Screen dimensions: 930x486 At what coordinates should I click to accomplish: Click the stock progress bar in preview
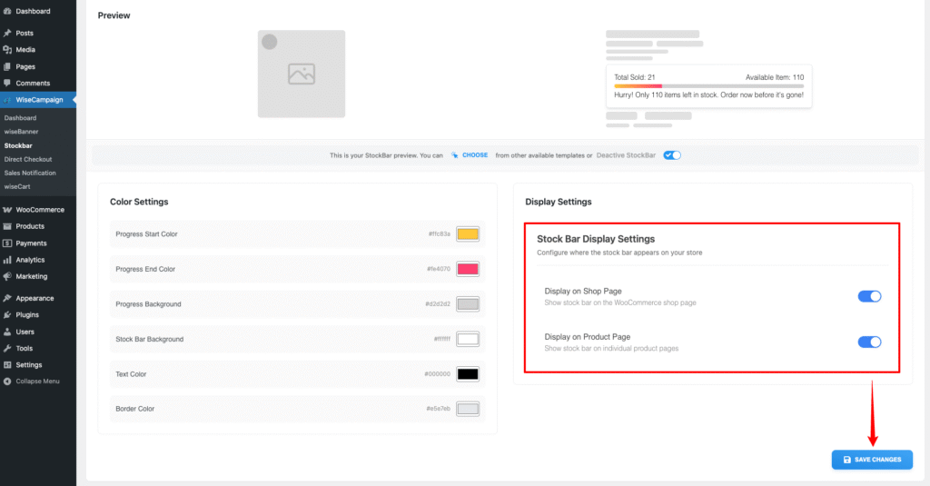point(708,86)
